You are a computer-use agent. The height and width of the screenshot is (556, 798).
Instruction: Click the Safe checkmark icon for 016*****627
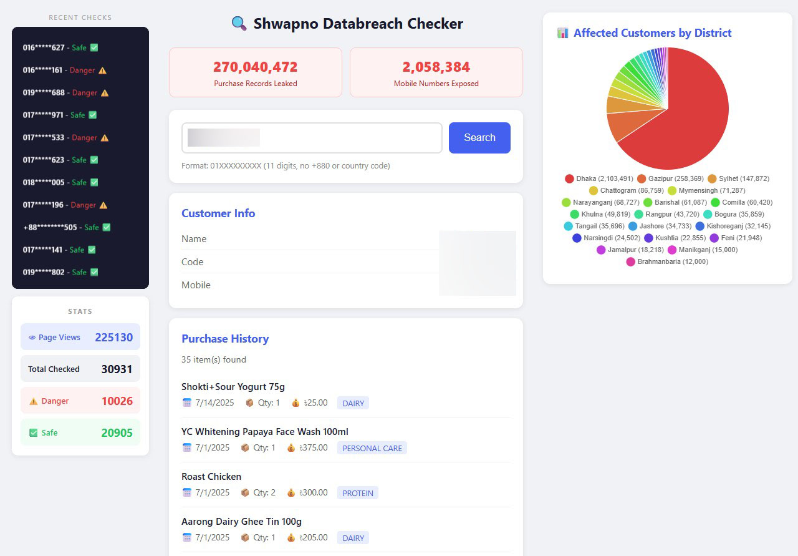tap(94, 47)
